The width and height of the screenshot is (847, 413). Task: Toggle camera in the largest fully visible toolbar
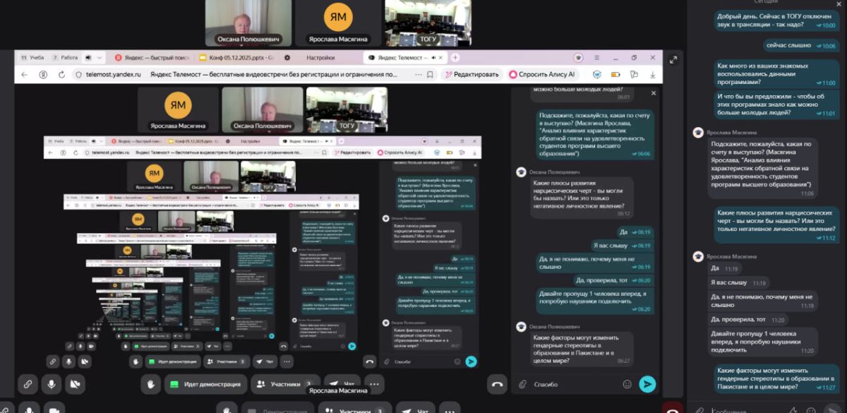[74, 384]
